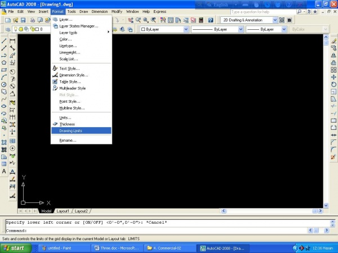
Task: Expand the Layer tools submenu arrow
Action: [x=108, y=32]
